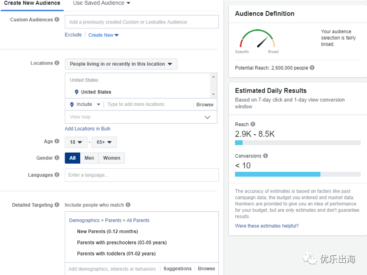Image resolution: width=367 pixels, height=275 pixels.
Task: Click the Detailed Targeting info icon
Action: pyautogui.click(x=57, y=205)
